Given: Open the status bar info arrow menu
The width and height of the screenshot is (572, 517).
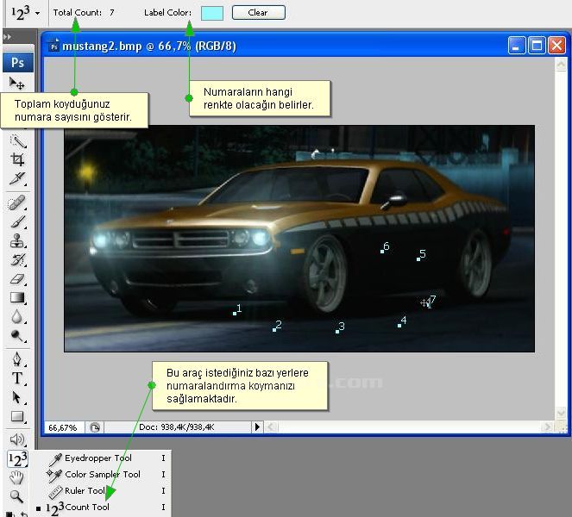Looking at the screenshot, I should point(257,427).
